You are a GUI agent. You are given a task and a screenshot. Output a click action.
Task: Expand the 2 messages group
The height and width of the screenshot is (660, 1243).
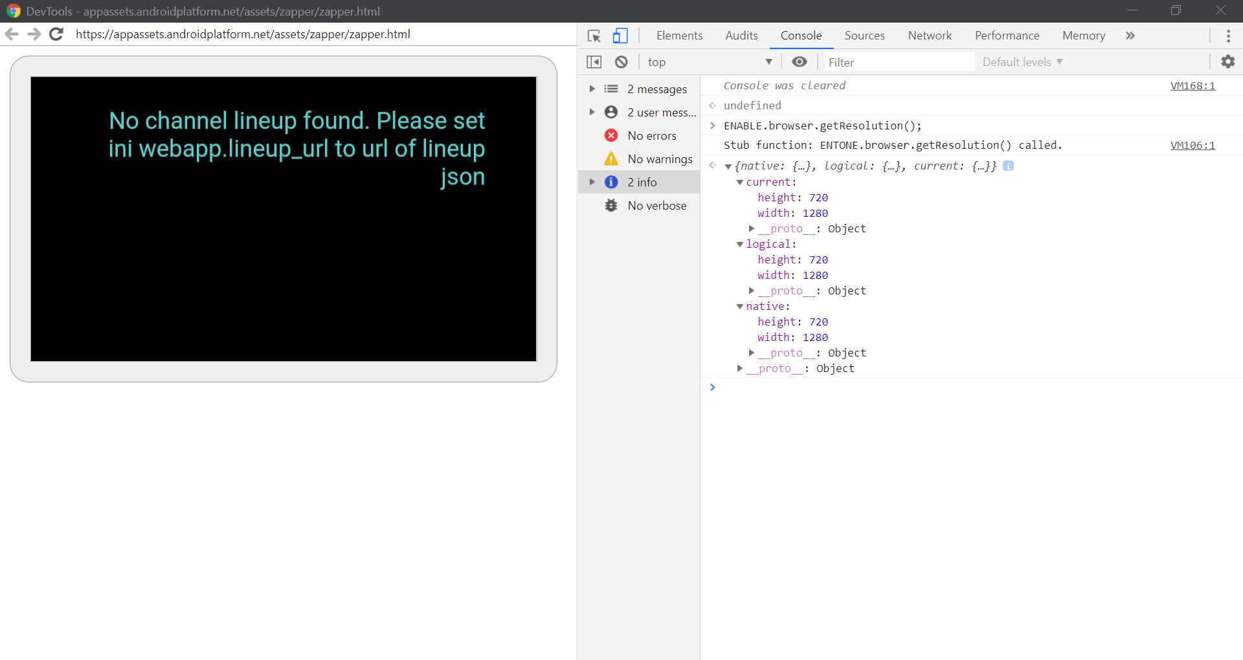coord(592,89)
